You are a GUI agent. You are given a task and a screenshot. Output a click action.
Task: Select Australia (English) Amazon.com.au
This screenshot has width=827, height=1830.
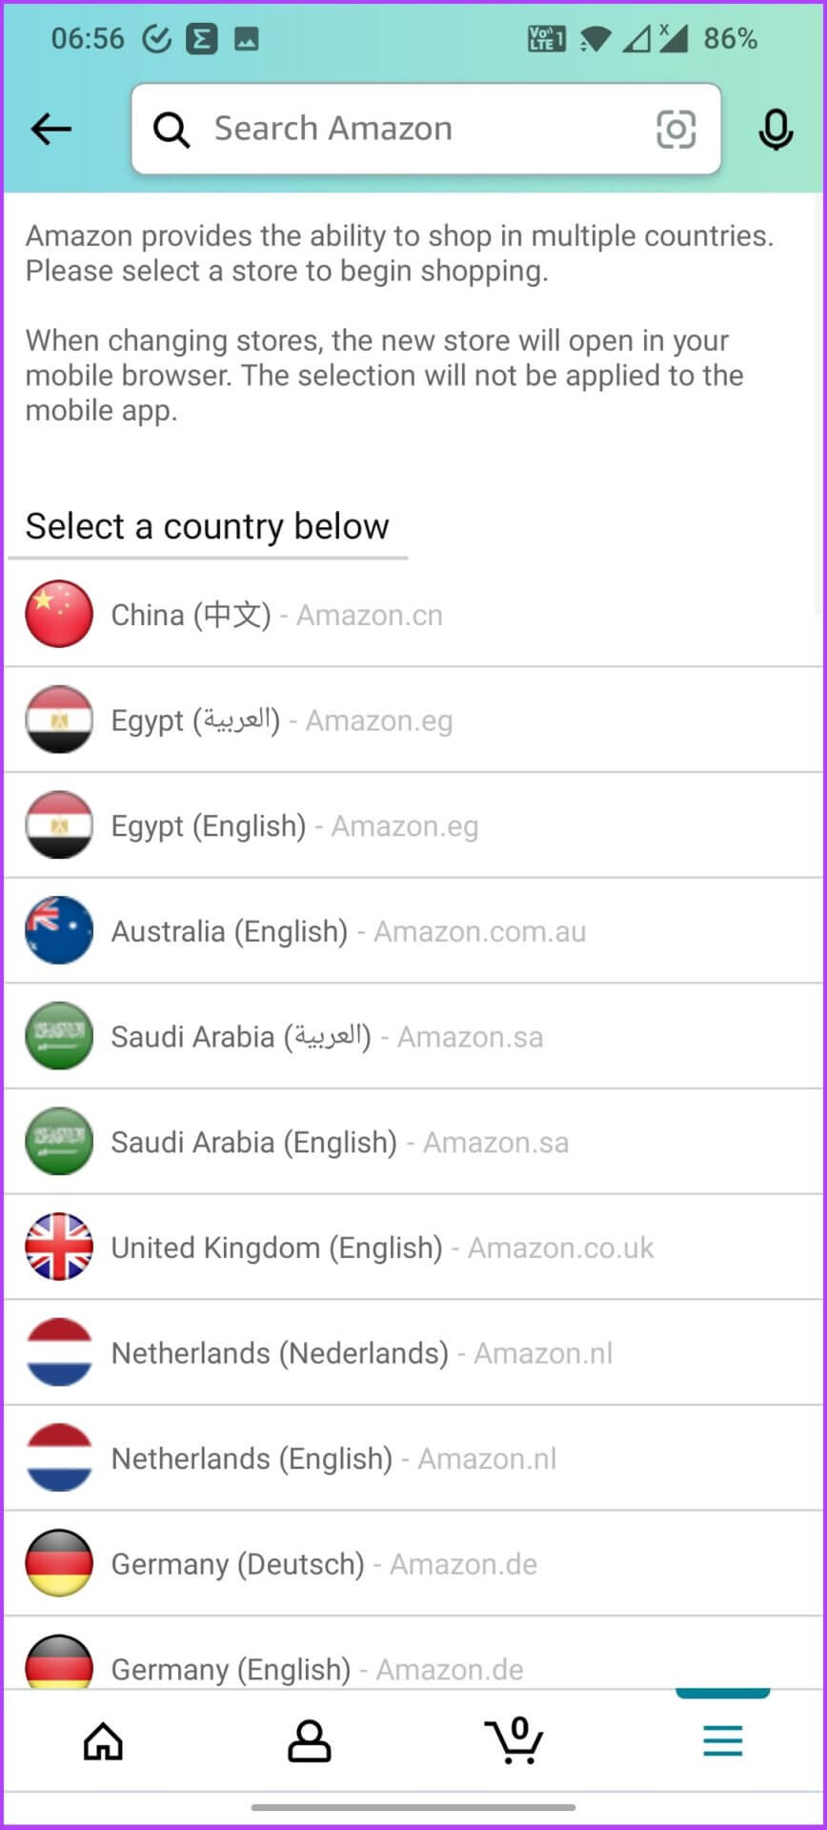click(x=348, y=931)
